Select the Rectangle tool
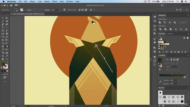Image resolution: width=190 pixels, height=107 pixels. point(3,31)
